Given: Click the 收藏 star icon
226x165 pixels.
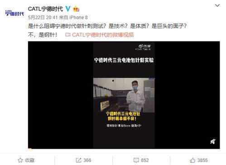Looking at the screenshot, I should click(x=20, y=160).
